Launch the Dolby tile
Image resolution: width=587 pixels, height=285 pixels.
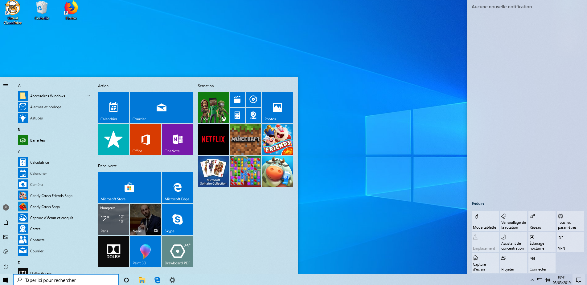pyautogui.click(x=113, y=251)
